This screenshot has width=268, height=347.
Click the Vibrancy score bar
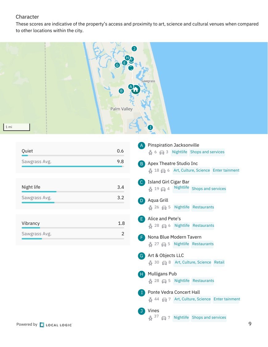click(73, 228)
